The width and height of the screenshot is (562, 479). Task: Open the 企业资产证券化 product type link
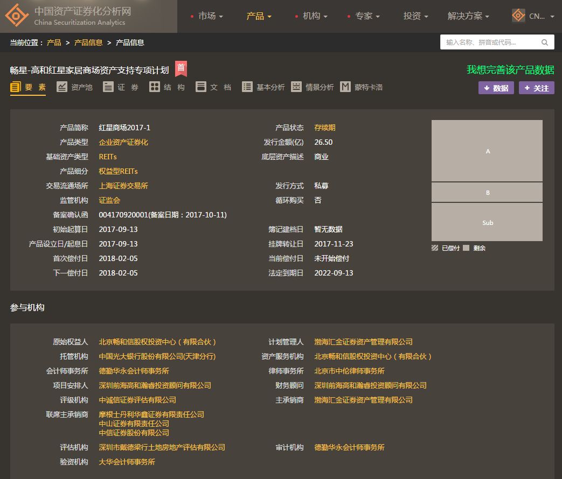point(123,142)
